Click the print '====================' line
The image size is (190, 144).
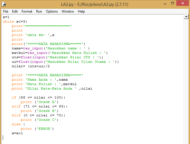42,26
